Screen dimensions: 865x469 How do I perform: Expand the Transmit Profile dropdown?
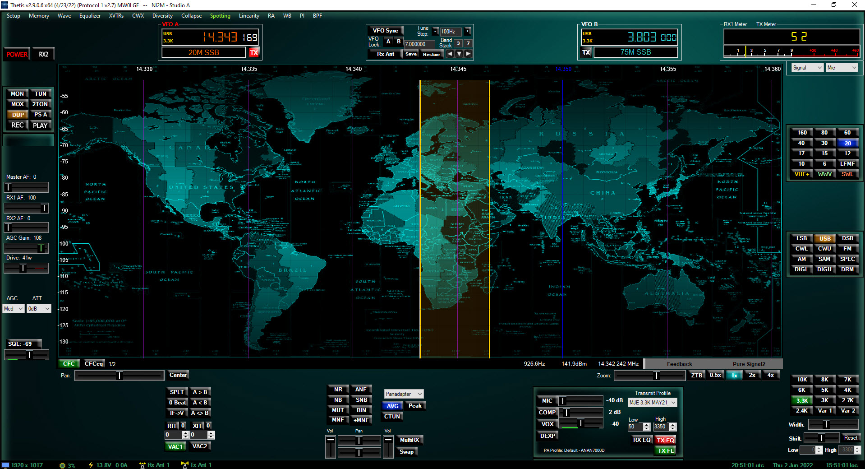pyautogui.click(x=652, y=403)
